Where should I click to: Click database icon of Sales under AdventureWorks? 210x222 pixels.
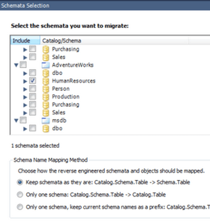click(x=45, y=113)
